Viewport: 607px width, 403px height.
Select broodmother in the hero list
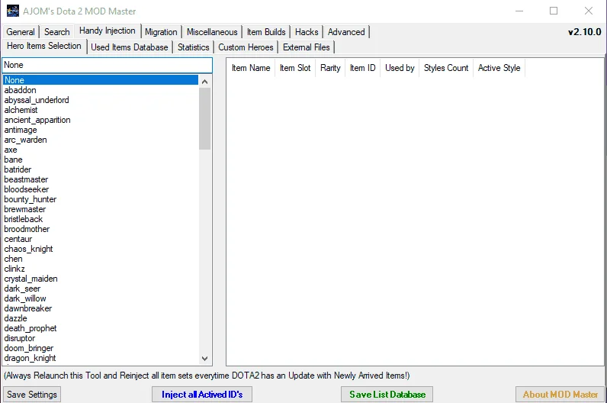(101, 229)
